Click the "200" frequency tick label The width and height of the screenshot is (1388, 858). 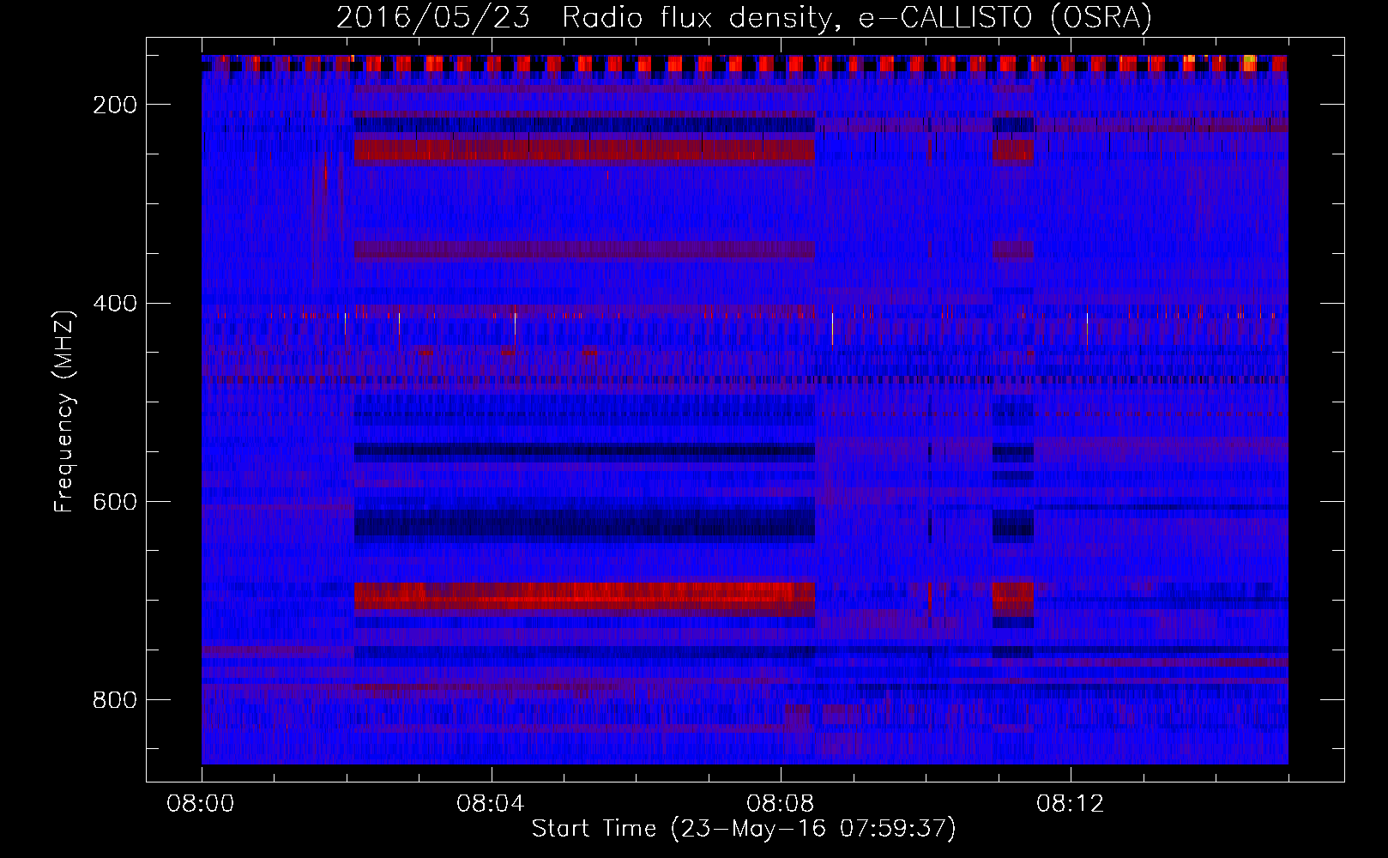coord(114,105)
